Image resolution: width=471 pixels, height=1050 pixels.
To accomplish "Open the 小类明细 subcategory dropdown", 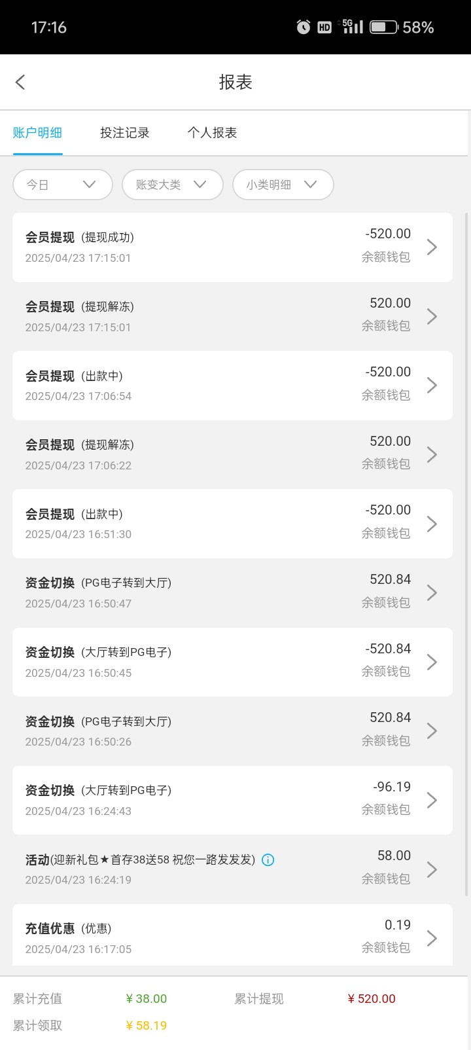I will 283,185.
